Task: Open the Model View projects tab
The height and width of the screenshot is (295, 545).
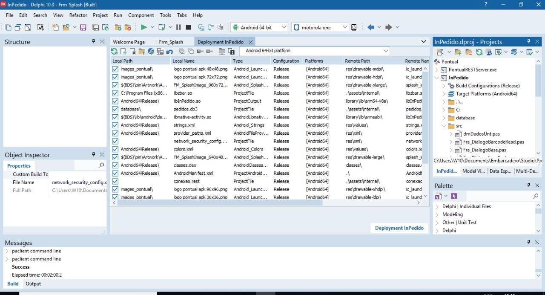Action: pyautogui.click(x=473, y=171)
